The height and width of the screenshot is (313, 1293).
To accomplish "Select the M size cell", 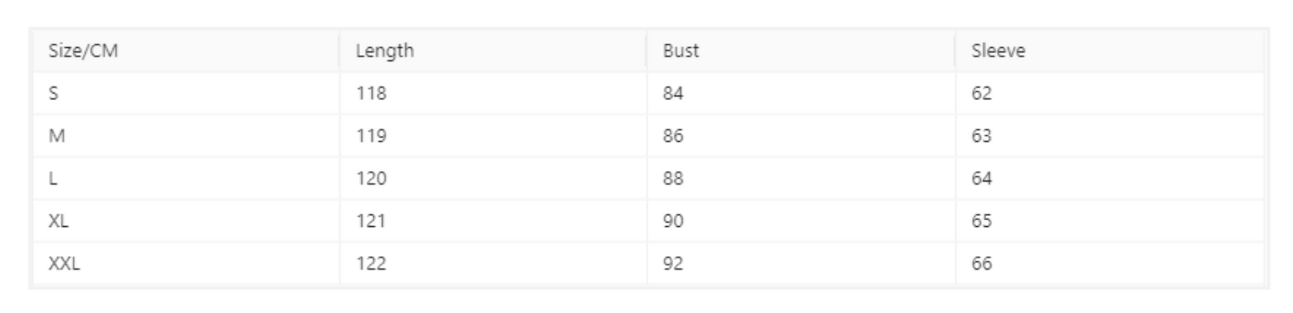I will 57,136.
